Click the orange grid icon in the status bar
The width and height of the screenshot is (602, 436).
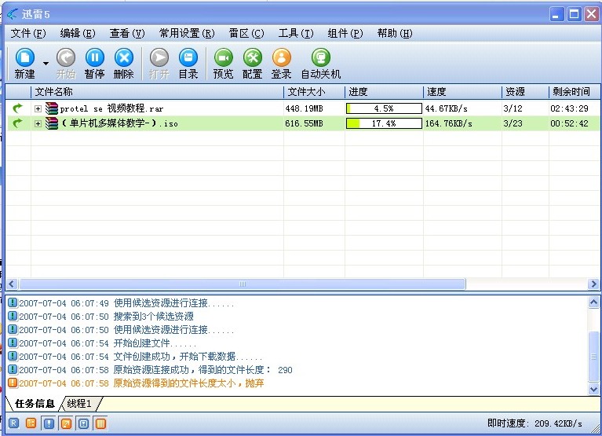(x=31, y=423)
